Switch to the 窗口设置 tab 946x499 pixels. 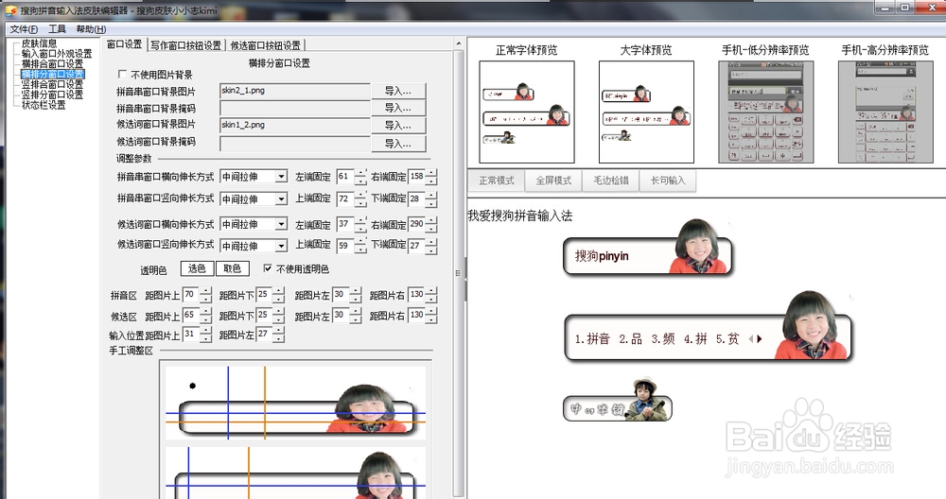[124, 44]
